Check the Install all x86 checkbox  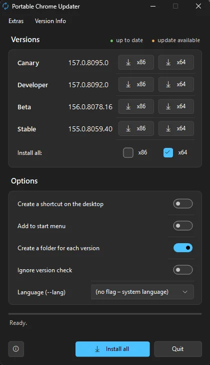(x=128, y=153)
